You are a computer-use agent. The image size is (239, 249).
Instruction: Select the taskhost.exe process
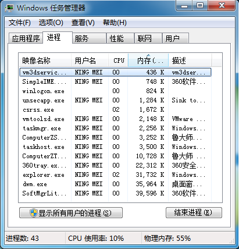115,147
